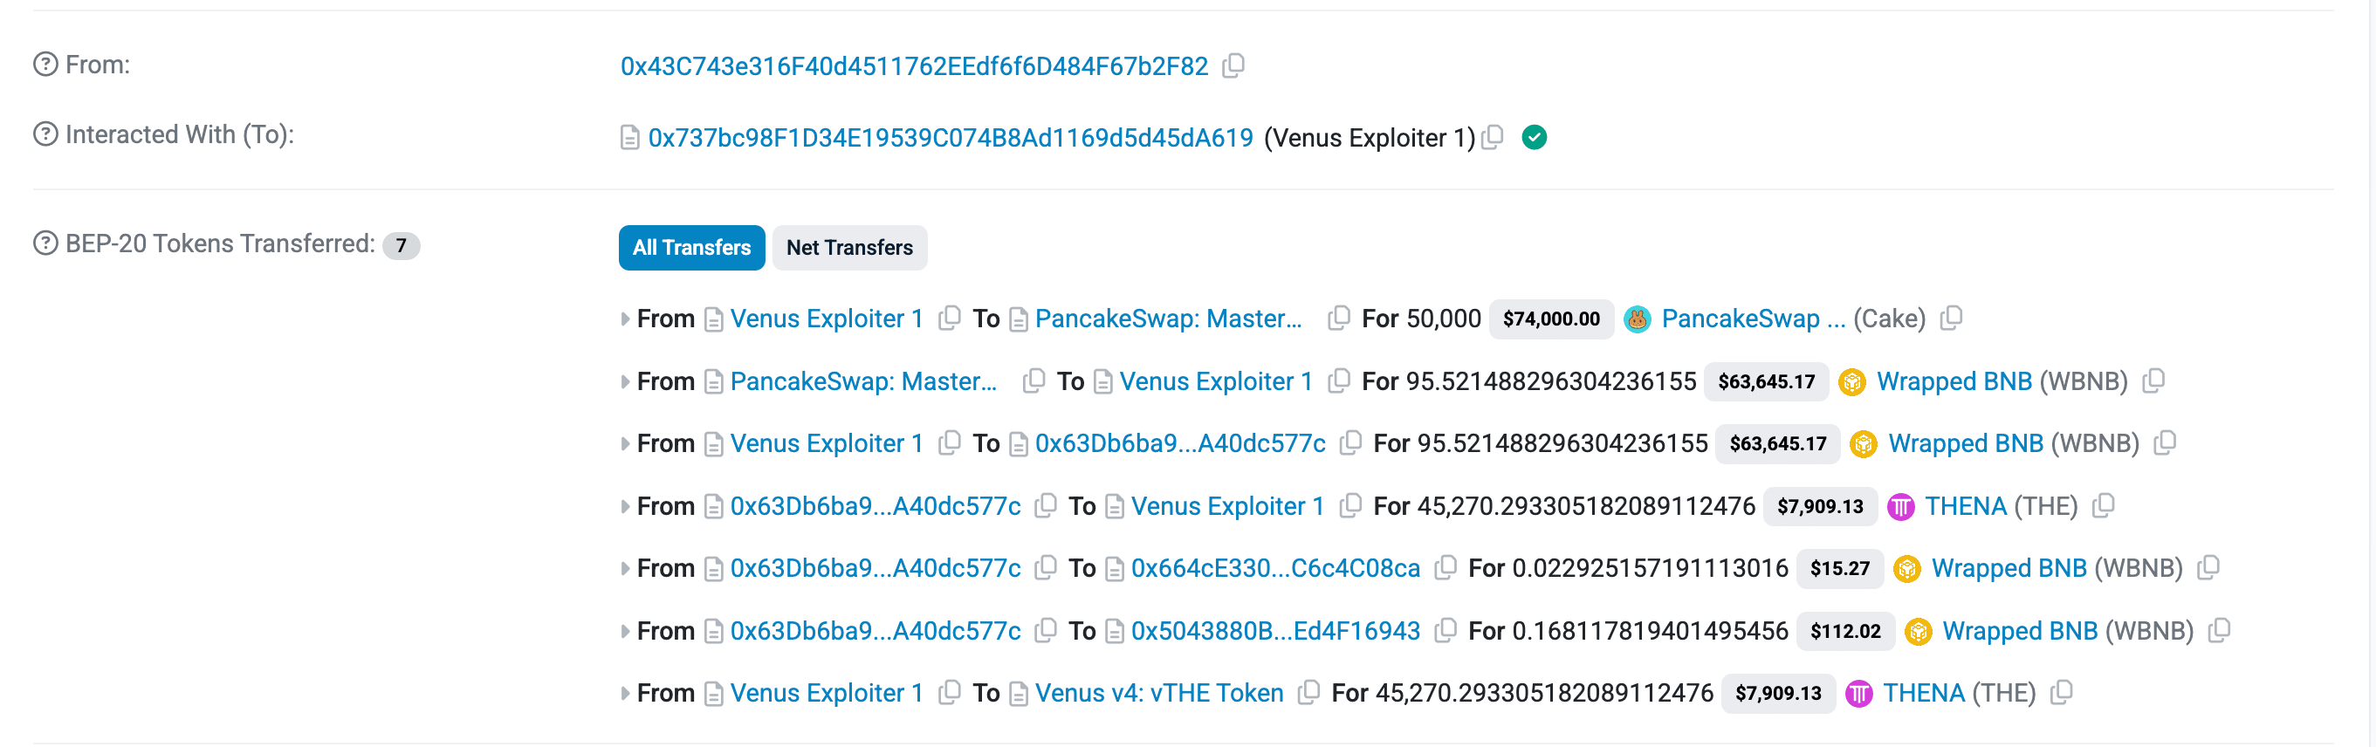Viewport: 2376px width, 747px height.
Task: Expand the first transfer row with 50,000 Cake
Action: tap(625, 319)
